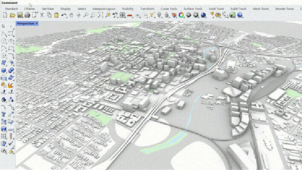
Task: Pick the Boolean union solids icon
Action: (x=11, y=70)
